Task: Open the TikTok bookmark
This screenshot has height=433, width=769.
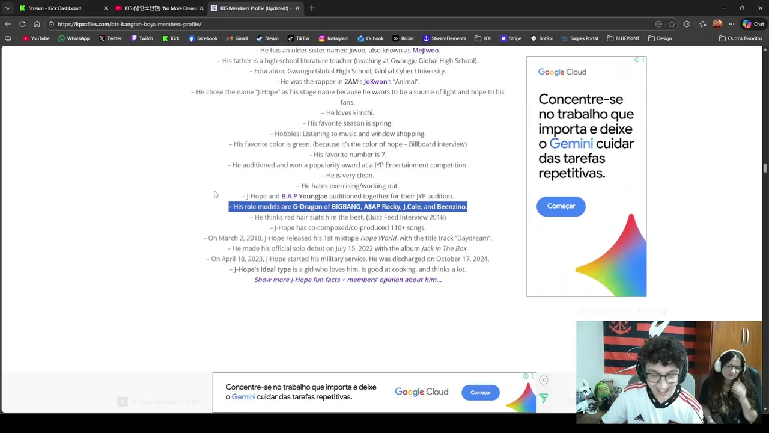Action: (298, 38)
